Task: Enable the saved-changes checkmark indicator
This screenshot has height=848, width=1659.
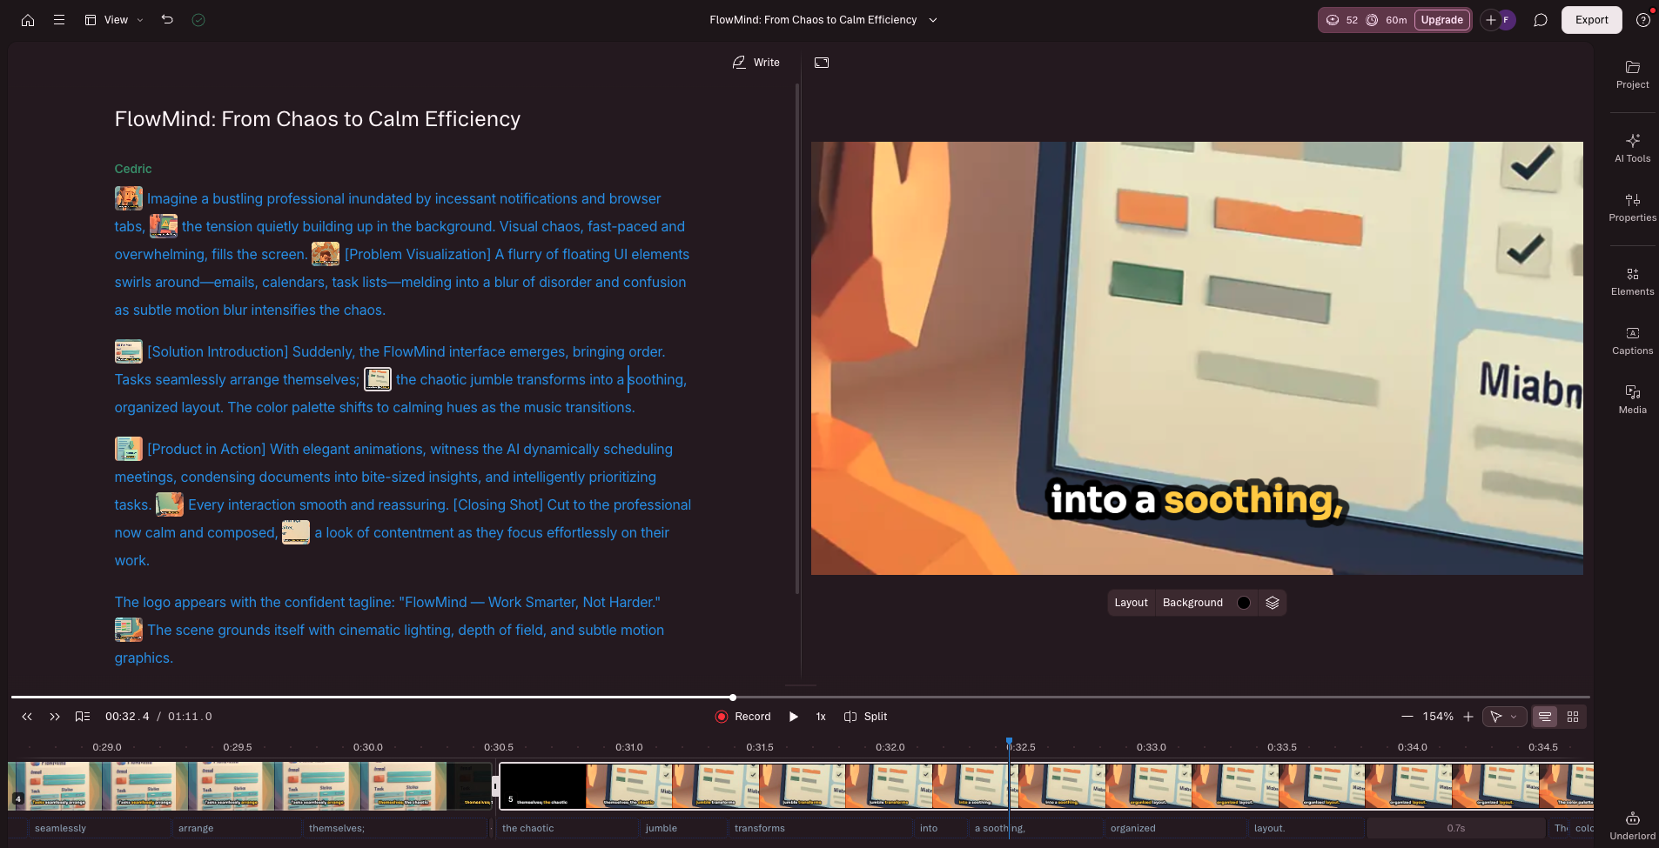Action: (x=198, y=19)
